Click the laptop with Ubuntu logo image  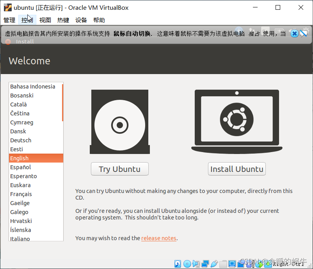pos(237,122)
